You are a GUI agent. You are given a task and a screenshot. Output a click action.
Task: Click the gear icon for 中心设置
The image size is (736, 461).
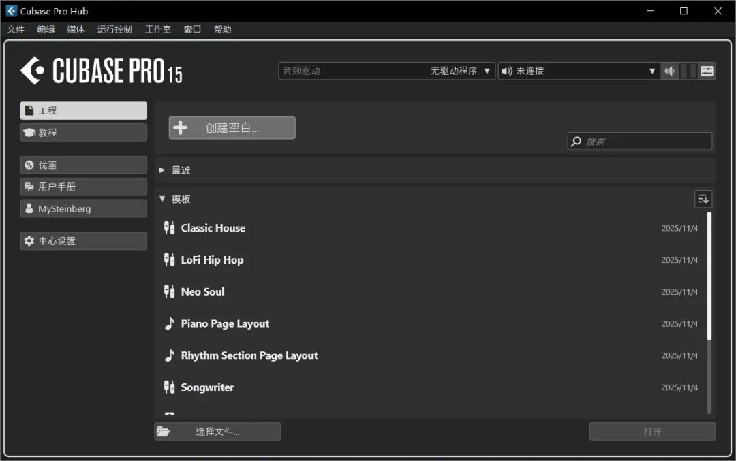[x=29, y=241]
